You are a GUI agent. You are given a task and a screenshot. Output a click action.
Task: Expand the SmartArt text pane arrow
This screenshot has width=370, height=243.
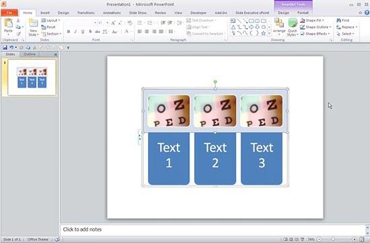(140, 137)
